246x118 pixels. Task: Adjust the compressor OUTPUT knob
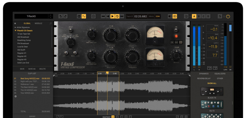[x=176, y=55]
